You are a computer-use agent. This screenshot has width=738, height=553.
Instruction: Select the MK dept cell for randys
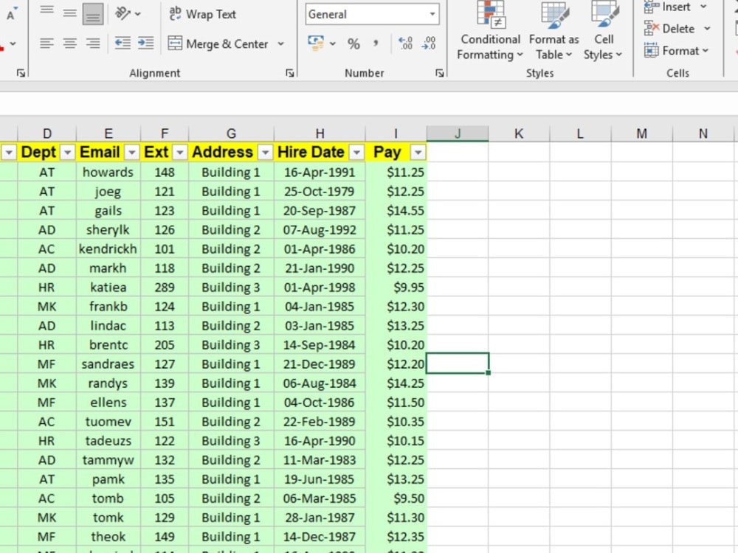[x=47, y=383]
